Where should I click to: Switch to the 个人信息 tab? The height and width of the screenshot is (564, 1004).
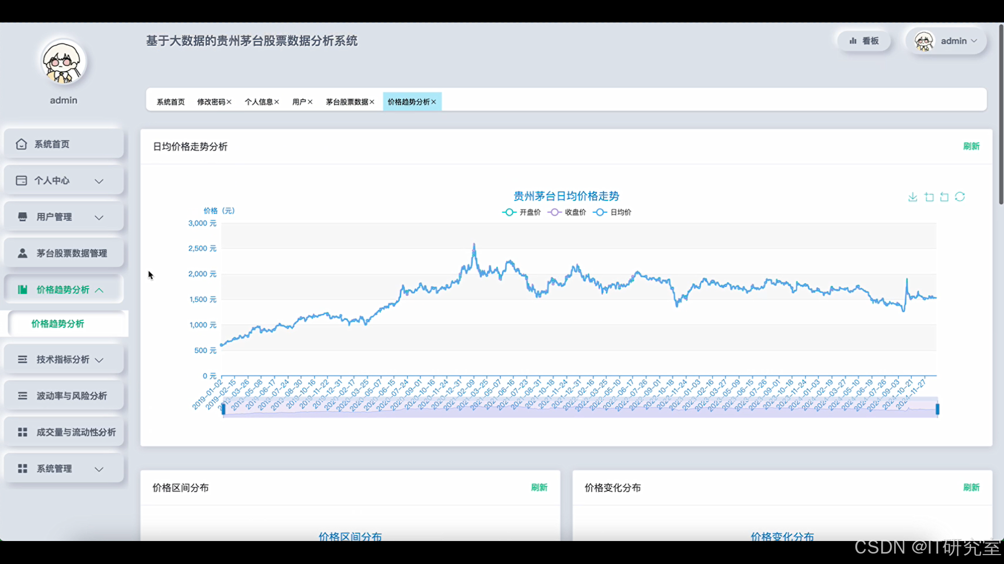point(258,102)
